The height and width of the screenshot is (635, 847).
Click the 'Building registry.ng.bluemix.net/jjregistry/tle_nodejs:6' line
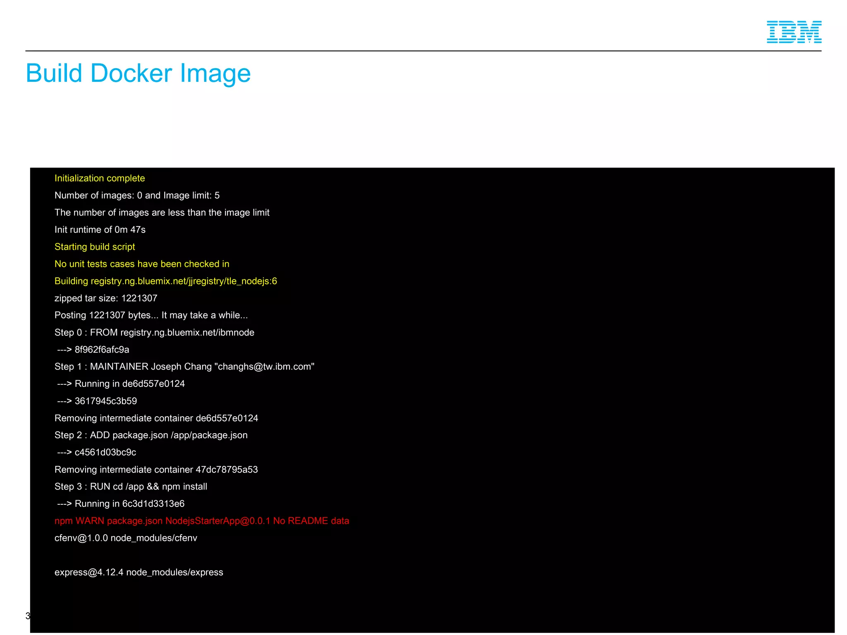166,281
